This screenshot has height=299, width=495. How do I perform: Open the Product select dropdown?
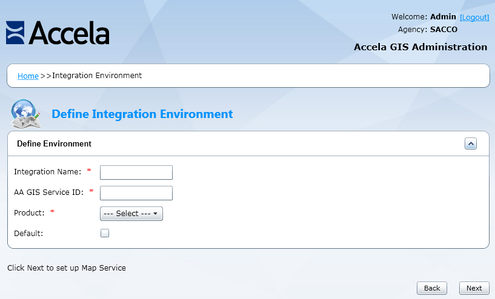click(131, 214)
